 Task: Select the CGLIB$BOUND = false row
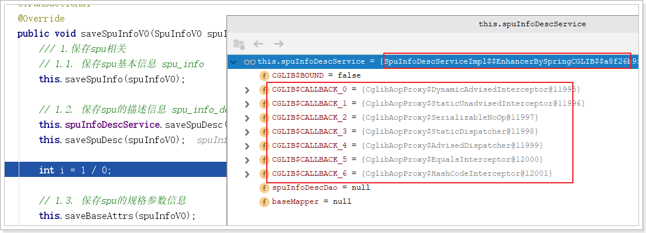coord(432,75)
